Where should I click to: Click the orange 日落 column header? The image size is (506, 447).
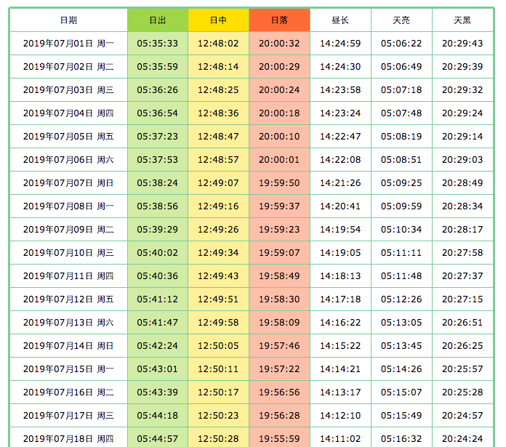click(x=279, y=20)
